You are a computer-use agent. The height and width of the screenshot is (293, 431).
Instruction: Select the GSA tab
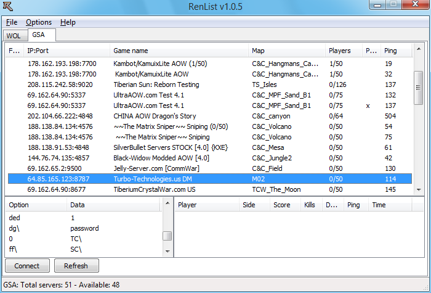click(x=39, y=35)
